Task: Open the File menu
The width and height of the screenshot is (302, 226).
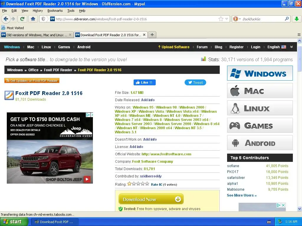Action: (x=4, y=11)
